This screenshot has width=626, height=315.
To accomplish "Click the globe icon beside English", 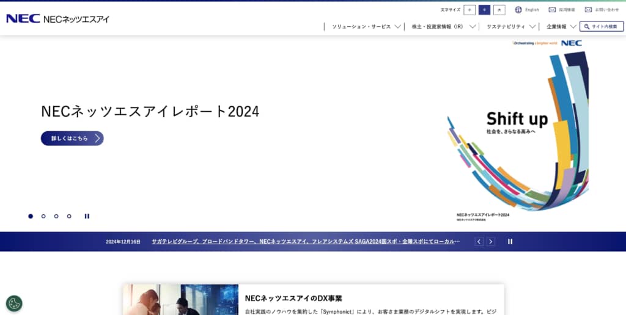I will [x=518, y=10].
